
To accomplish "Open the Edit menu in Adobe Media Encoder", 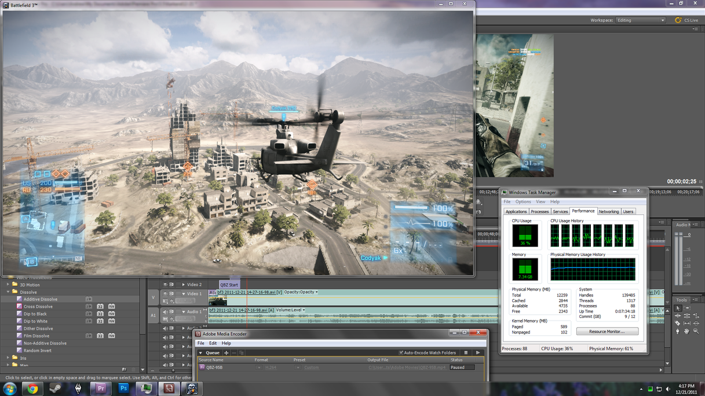I will (213, 343).
